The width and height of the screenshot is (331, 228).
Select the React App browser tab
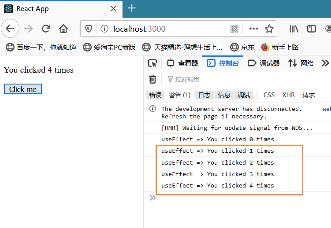[x=61, y=9]
